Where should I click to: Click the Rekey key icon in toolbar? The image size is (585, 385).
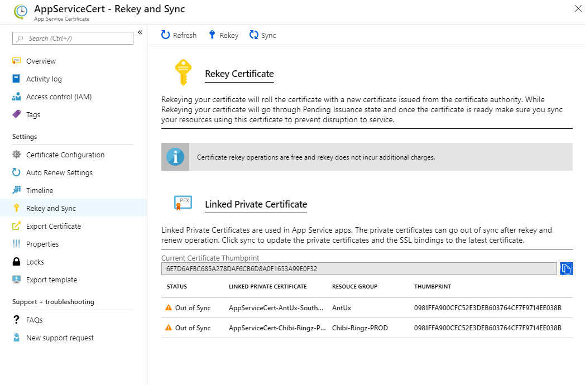tap(212, 35)
